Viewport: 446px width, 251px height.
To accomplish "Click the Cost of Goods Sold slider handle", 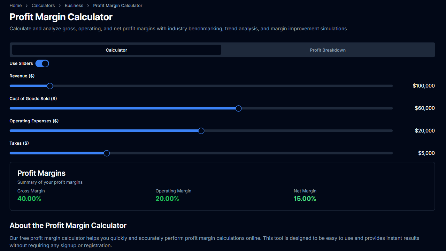I will [238, 108].
